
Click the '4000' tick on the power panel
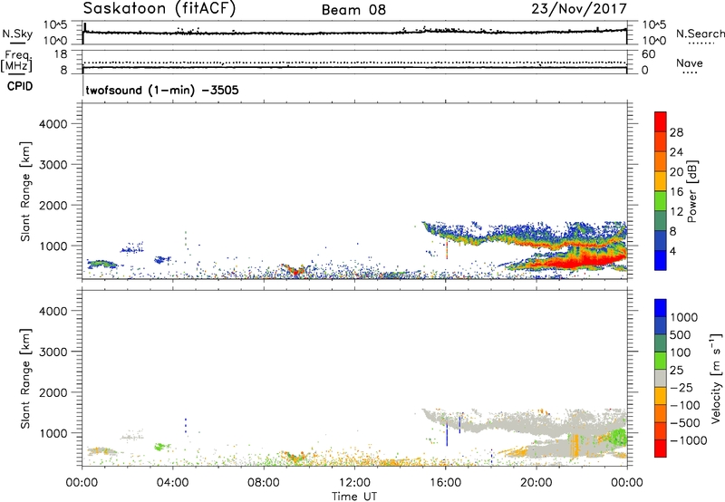pos(53,124)
